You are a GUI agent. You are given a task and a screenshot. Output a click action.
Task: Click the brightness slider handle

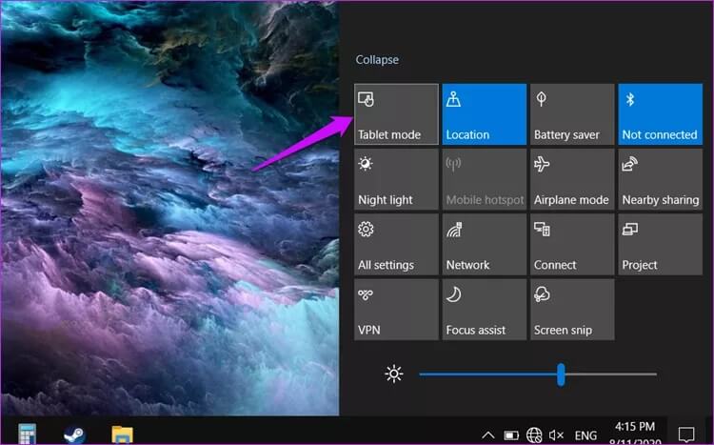pos(561,374)
